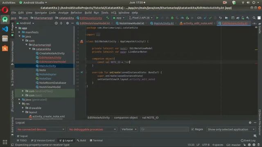Open No connected devices dropdown
This screenshot has height=147, width=262.
tap(41, 129)
